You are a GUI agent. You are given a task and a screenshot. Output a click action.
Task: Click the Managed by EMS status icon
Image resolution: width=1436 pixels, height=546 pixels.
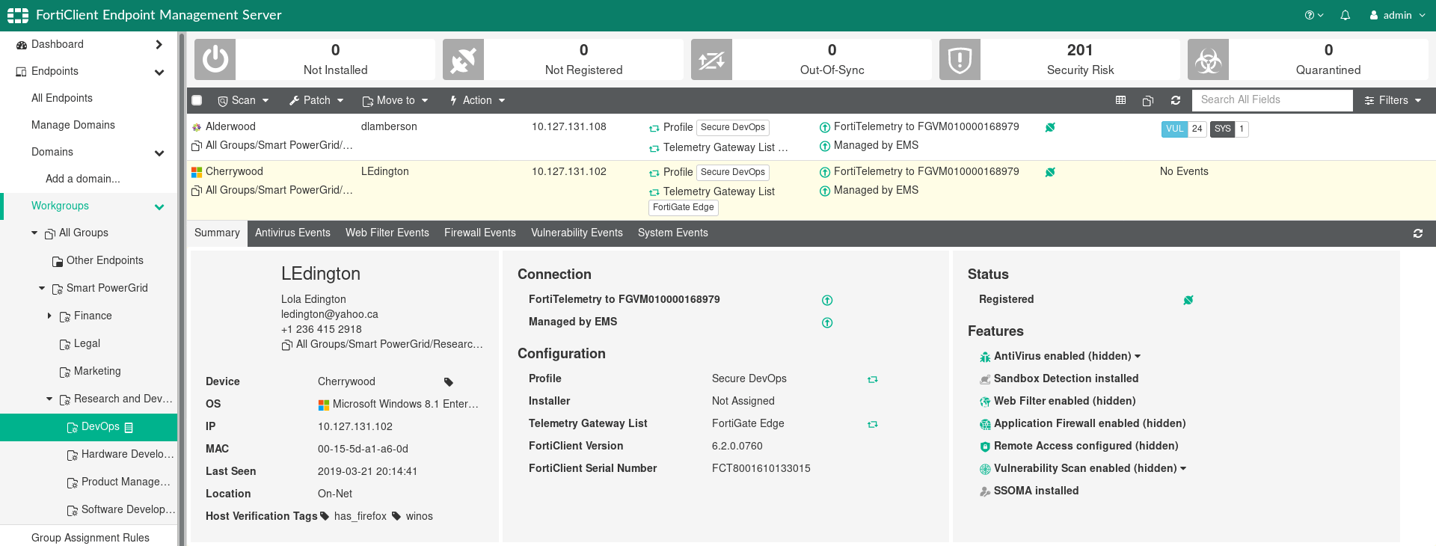tap(827, 322)
